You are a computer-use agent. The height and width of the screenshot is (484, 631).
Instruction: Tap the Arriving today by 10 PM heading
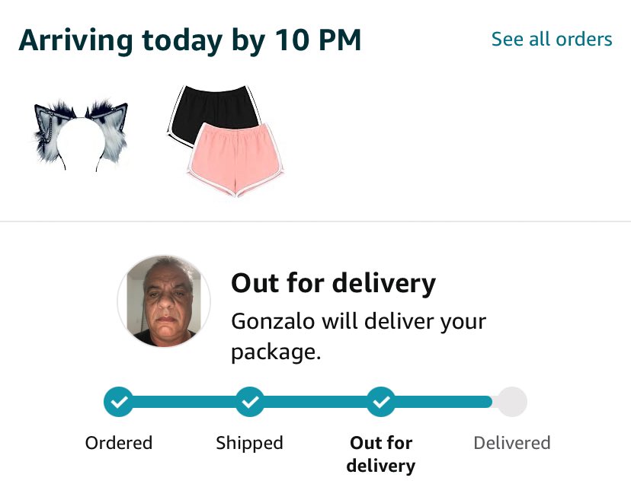pos(190,40)
